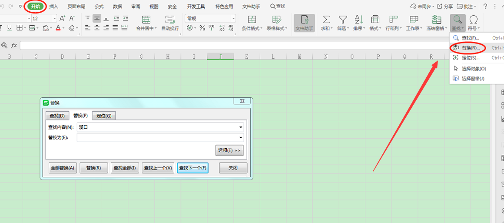The height and width of the screenshot is (223, 504).
Task: Open the font color dropdown arrow
Action: (63, 28)
